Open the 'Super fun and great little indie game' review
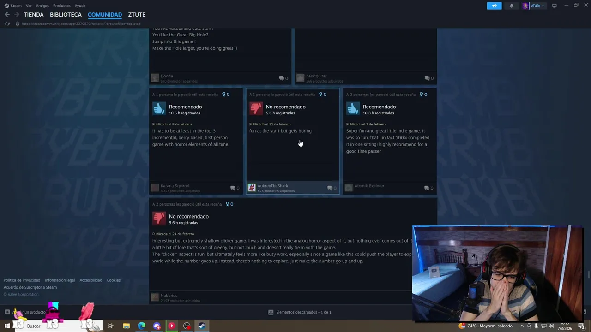This screenshot has width=591, height=332. 388,141
